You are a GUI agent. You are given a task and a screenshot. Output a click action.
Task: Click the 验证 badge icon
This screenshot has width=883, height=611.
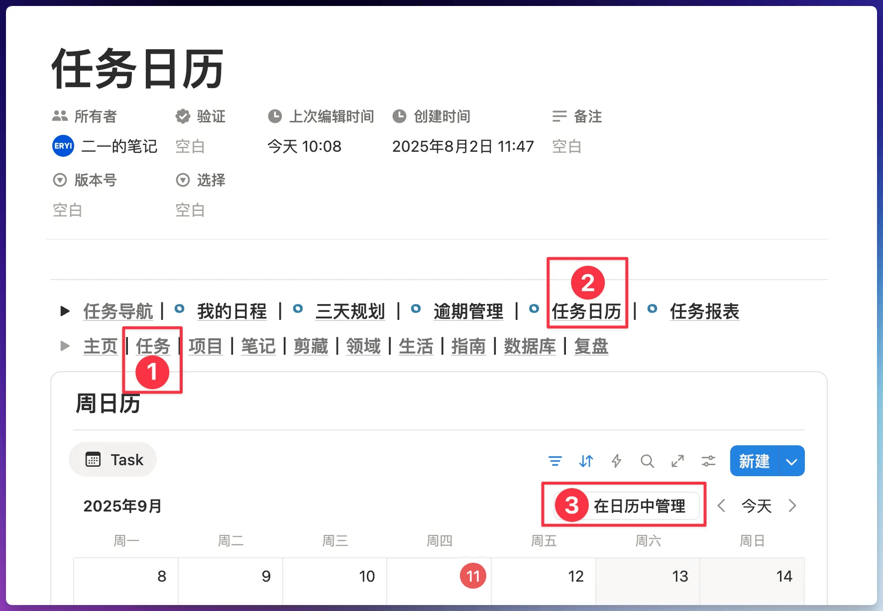point(183,116)
